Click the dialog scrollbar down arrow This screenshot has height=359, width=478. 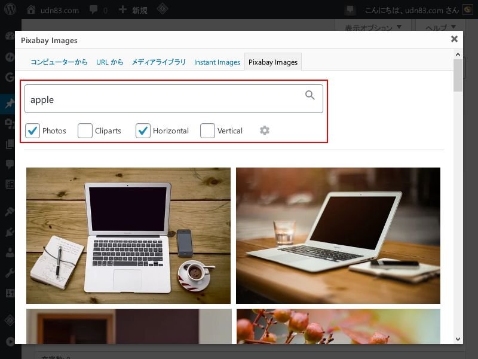[458, 339]
